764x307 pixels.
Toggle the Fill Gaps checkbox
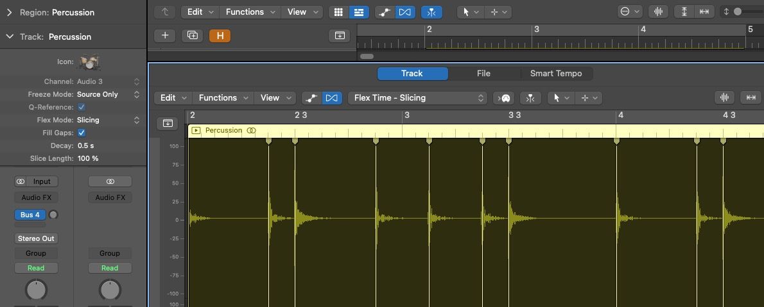click(x=82, y=132)
